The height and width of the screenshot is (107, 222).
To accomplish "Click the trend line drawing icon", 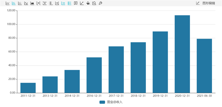I will pyautogui.click(x=82, y=3).
